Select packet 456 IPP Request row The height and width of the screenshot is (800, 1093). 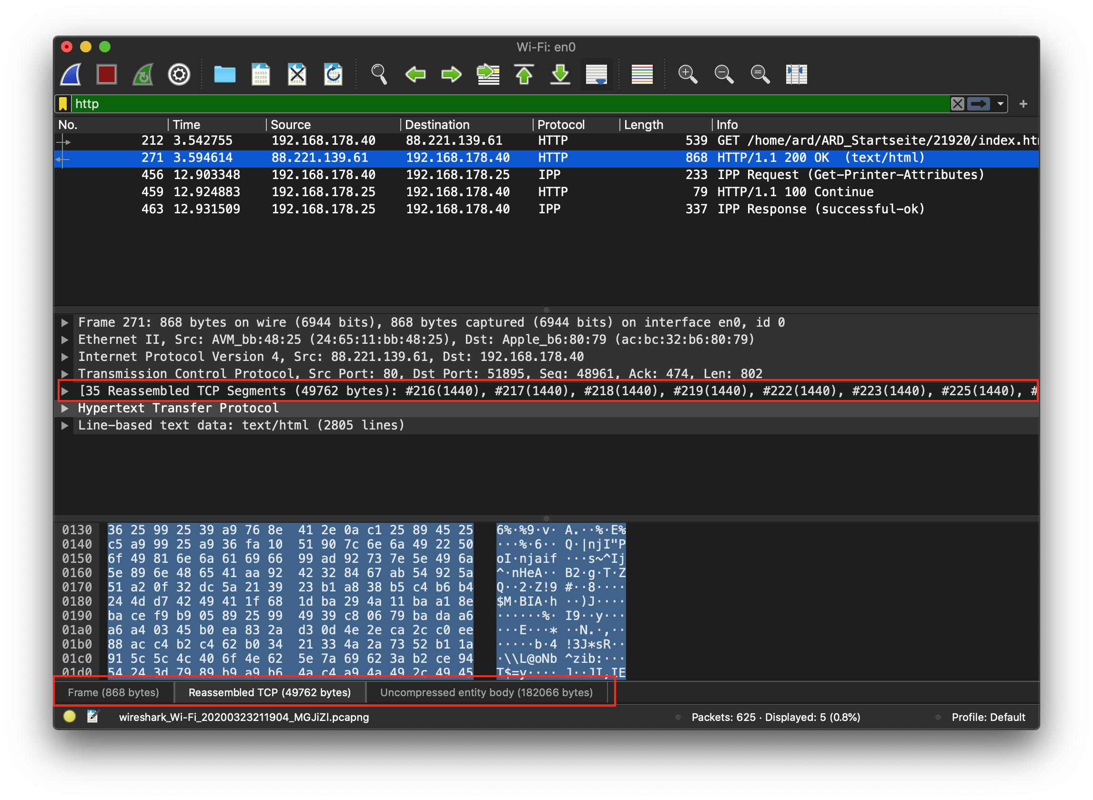point(339,175)
